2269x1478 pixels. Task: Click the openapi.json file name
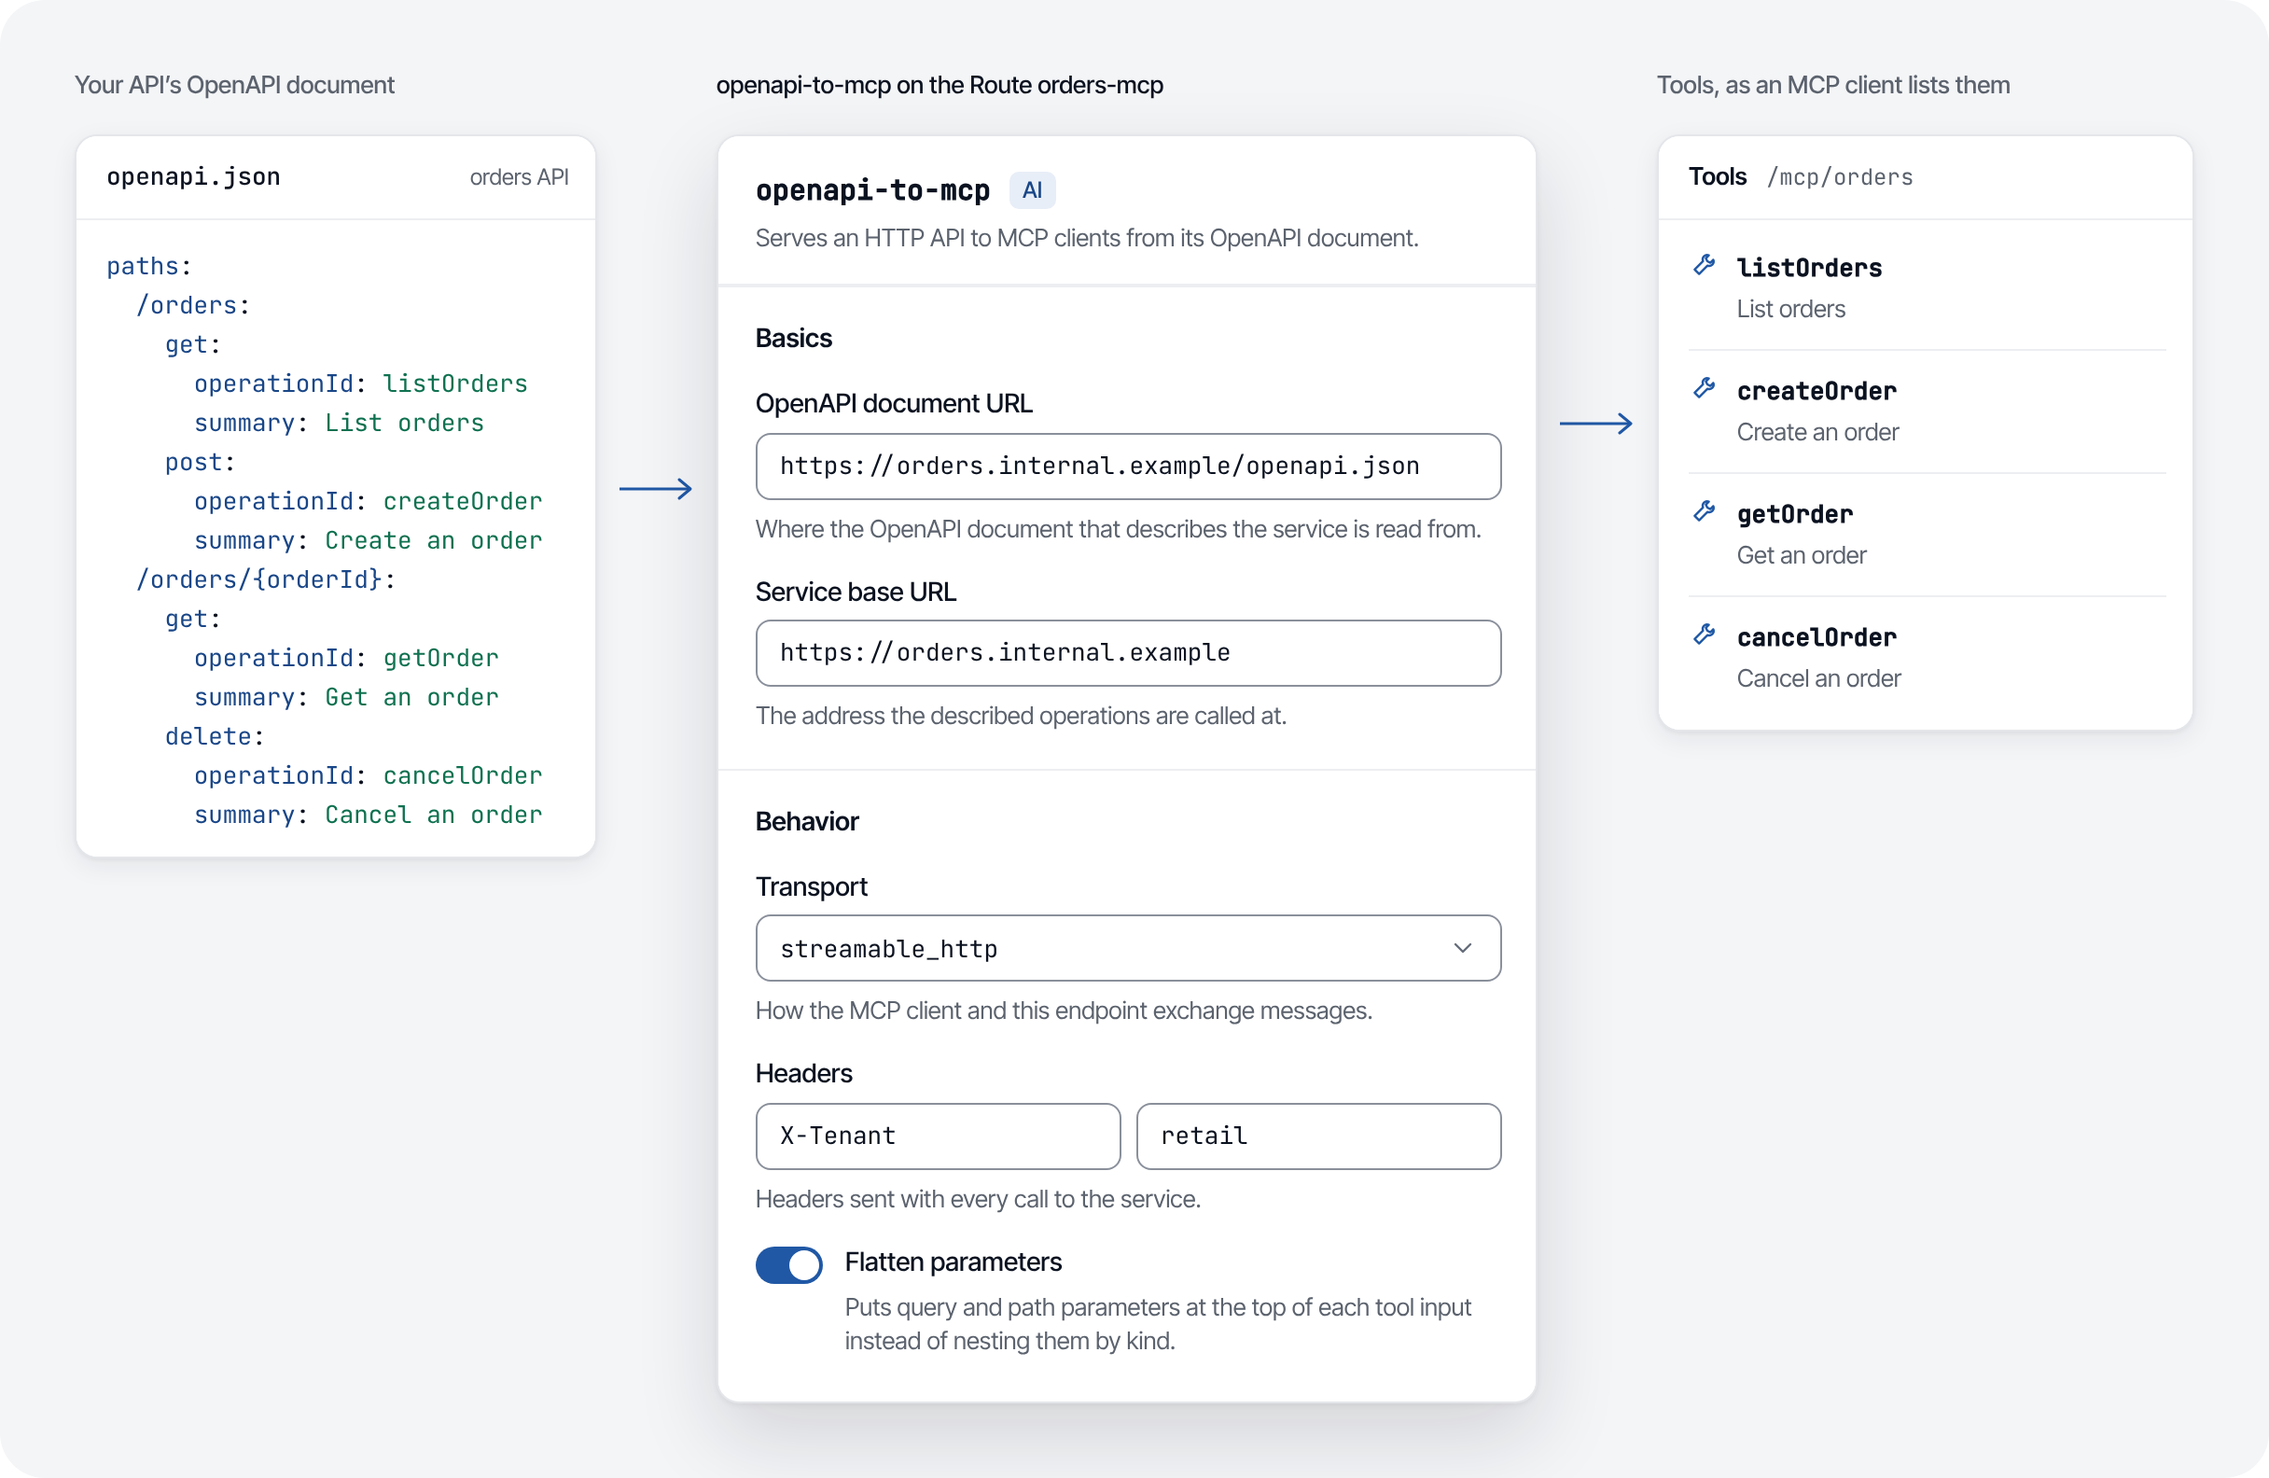click(193, 177)
